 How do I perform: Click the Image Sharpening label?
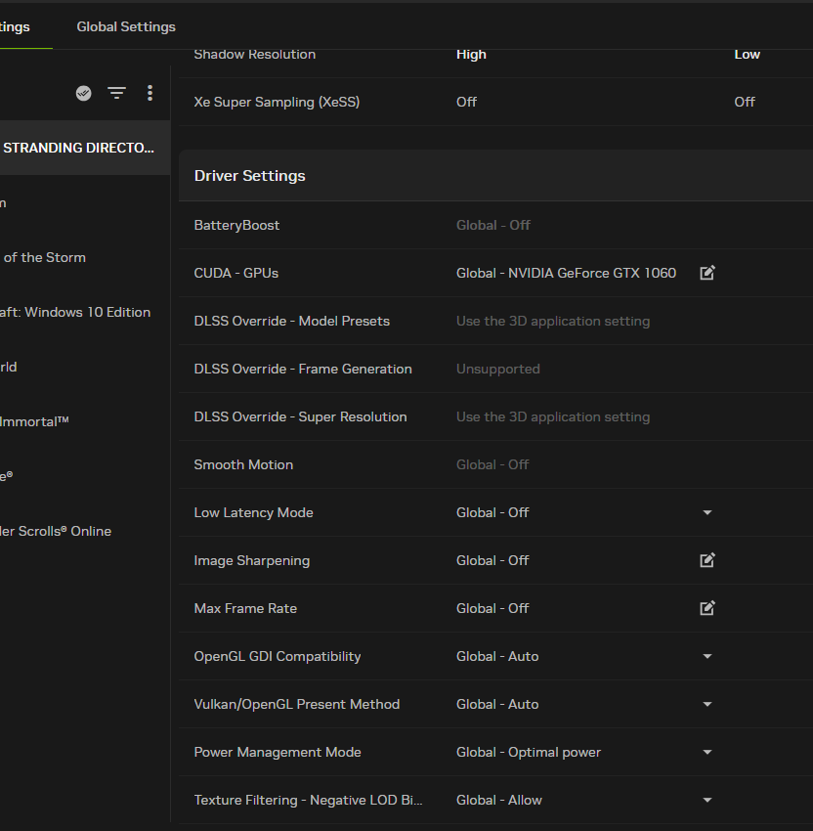(x=252, y=561)
